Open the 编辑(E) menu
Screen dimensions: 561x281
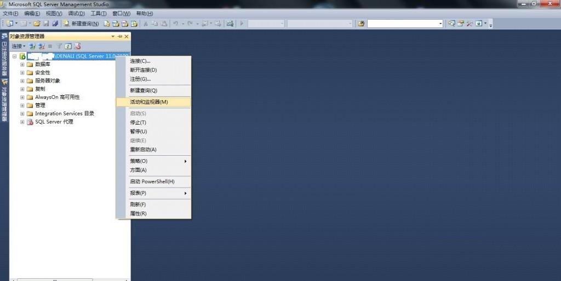coord(32,14)
